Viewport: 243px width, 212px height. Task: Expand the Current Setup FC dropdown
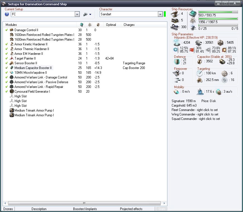77,14
